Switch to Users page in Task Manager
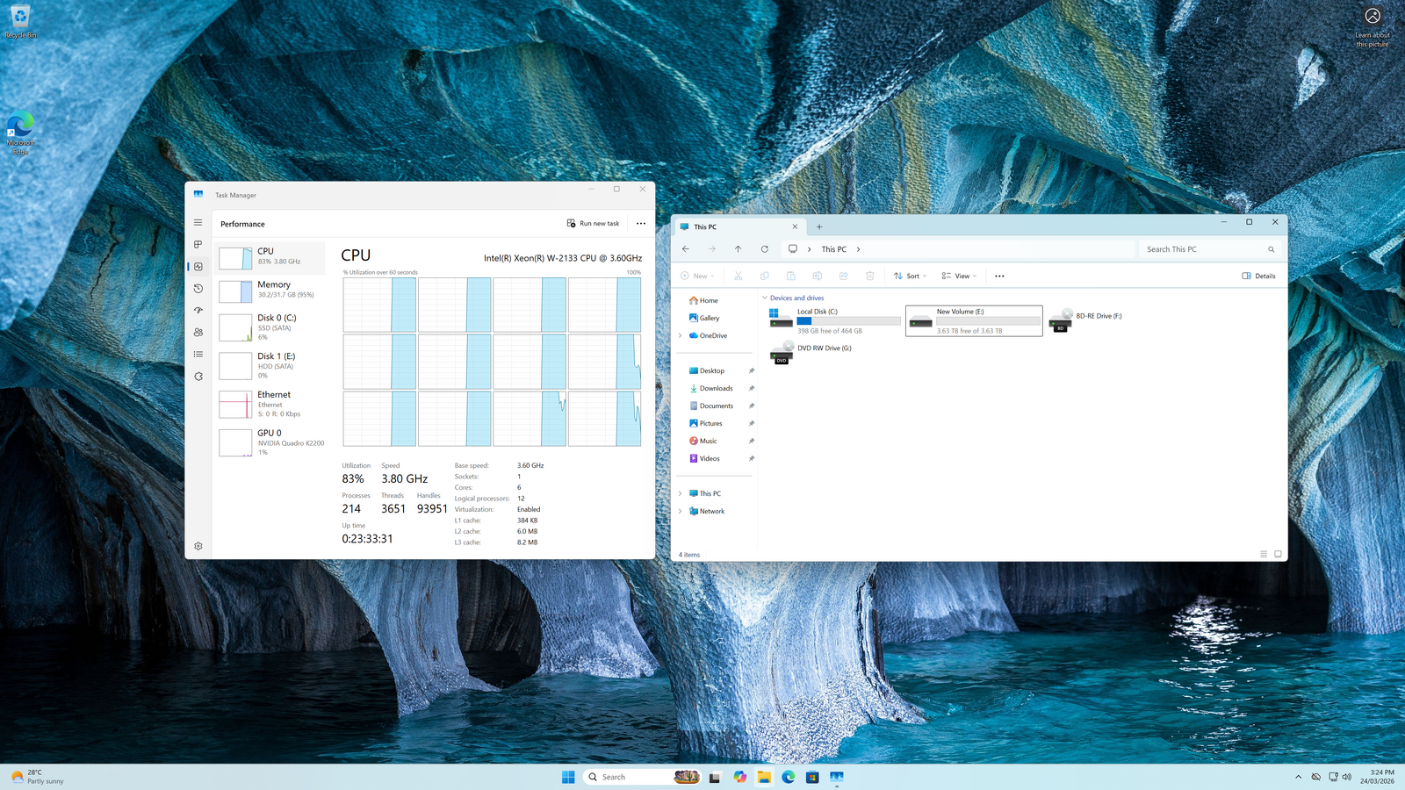Screen dimensions: 1405x790 198,333
